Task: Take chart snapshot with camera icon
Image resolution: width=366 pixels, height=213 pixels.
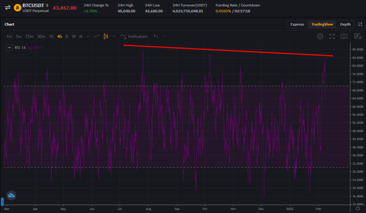Action: 344,36
